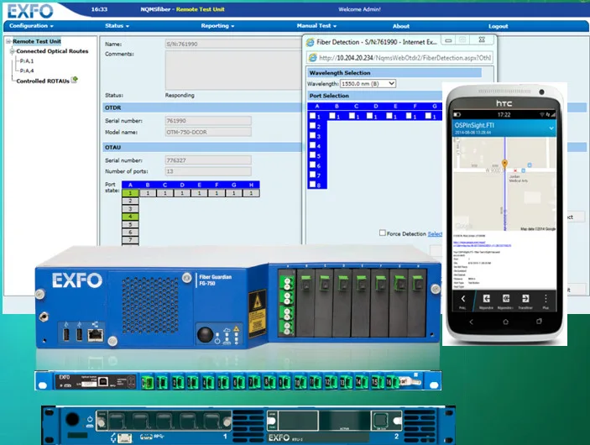Click the Logout menu item

coord(499,26)
